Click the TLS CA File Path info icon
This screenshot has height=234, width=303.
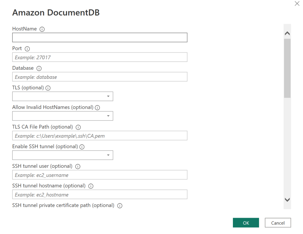(x=78, y=127)
